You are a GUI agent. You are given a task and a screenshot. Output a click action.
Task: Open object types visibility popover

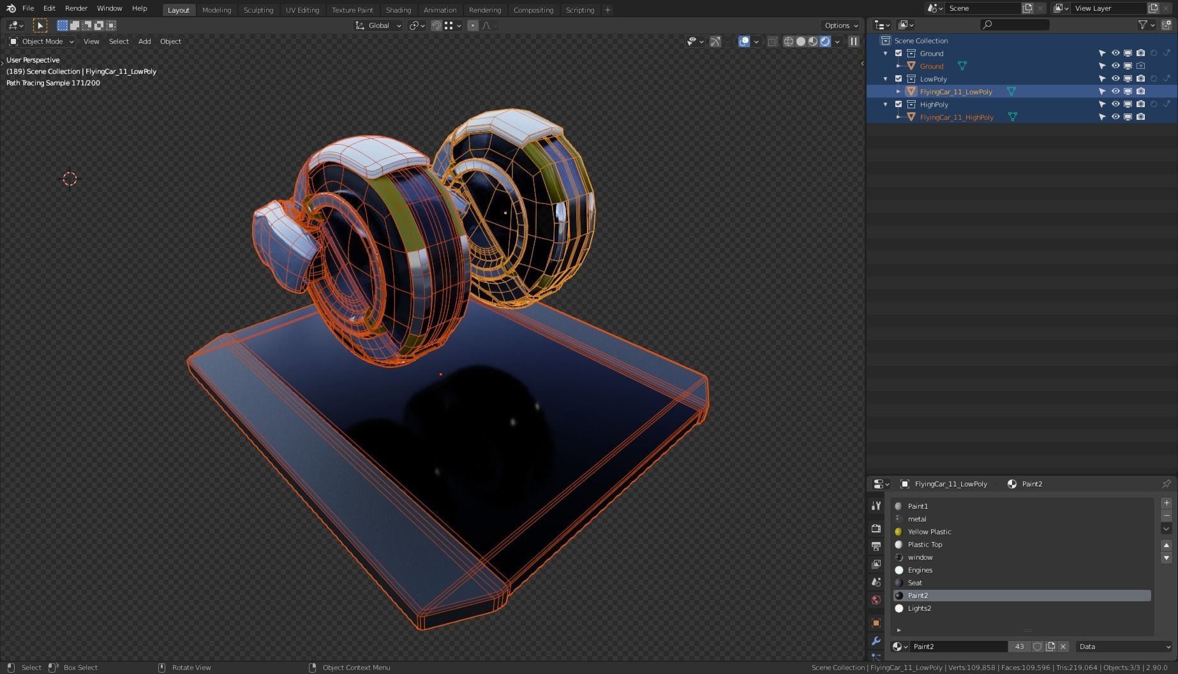694,41
